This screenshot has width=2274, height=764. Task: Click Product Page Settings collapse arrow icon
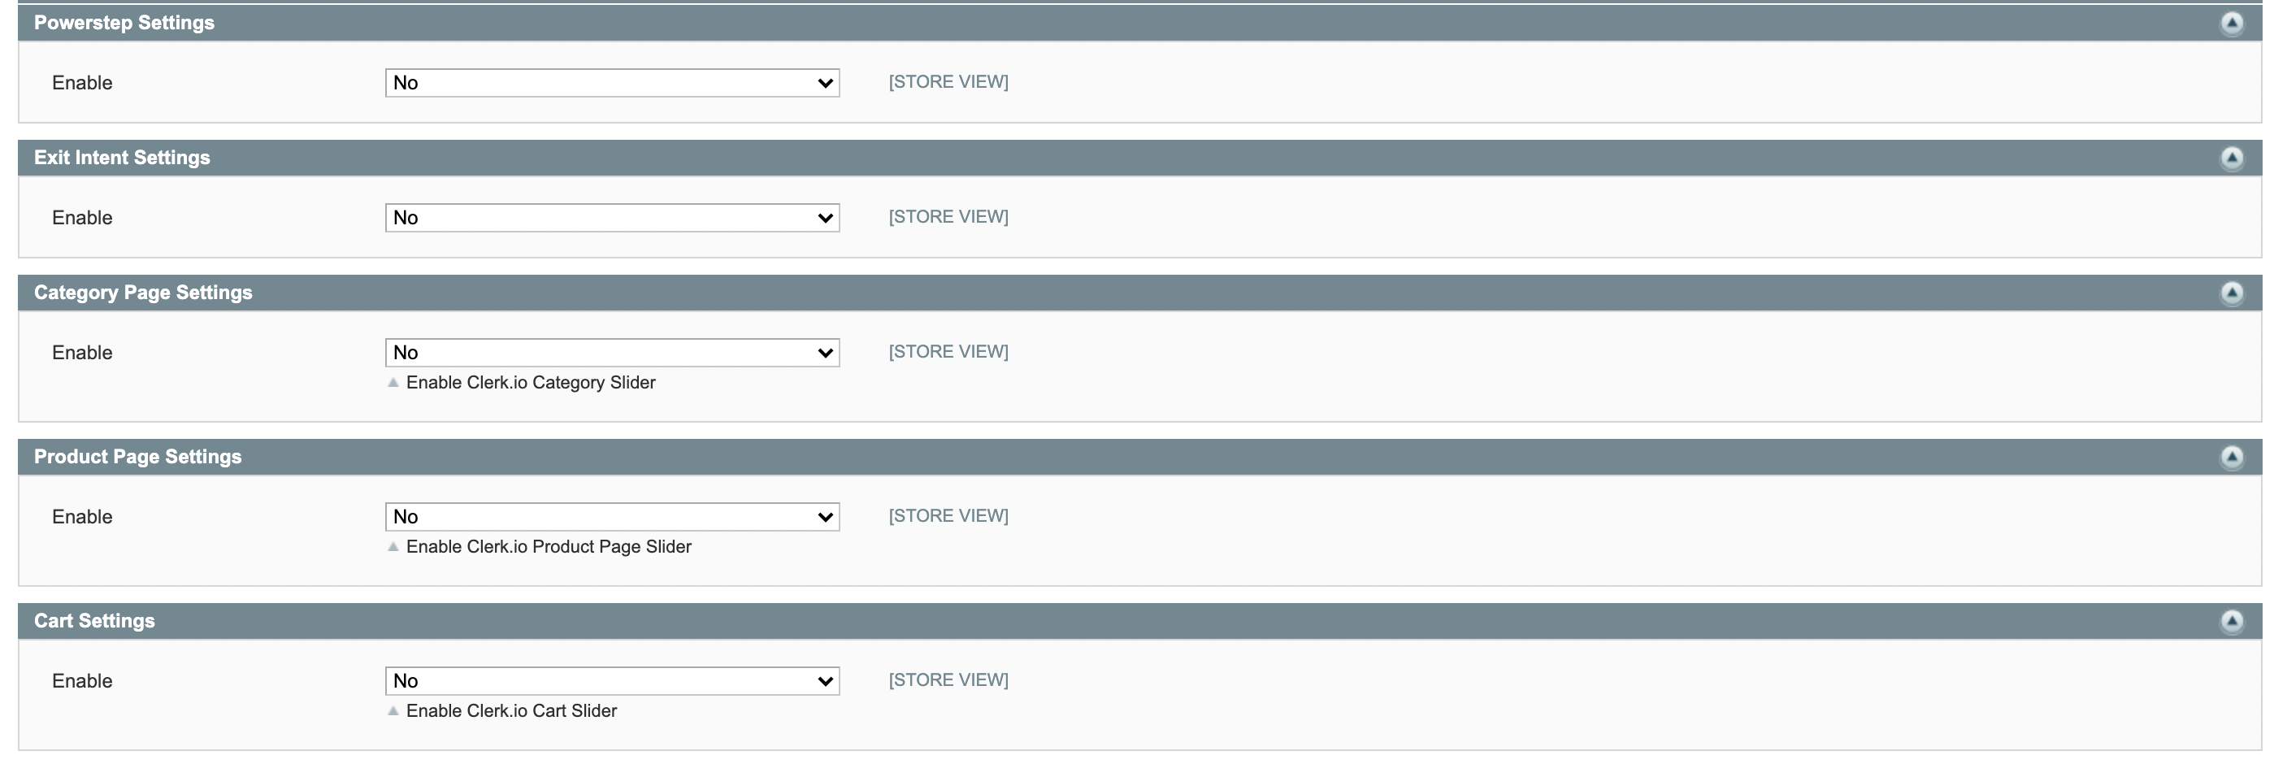(x=2231, y=457)
